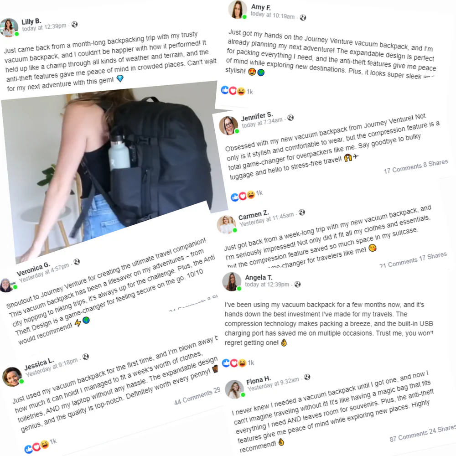Open Jennifer S.'s profile photo
The image size is (456, 456).
[228, 125]
